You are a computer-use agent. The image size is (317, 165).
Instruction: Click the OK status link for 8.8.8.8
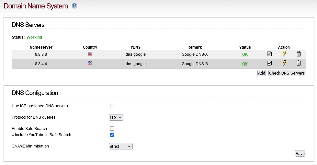tap(245, 54)
